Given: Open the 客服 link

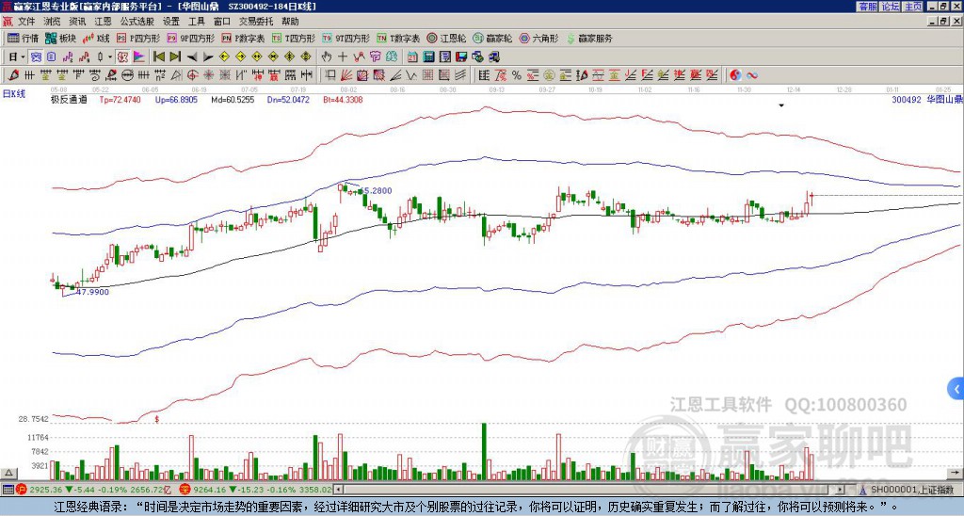Looking at the screenshot, I should point(867,6).
